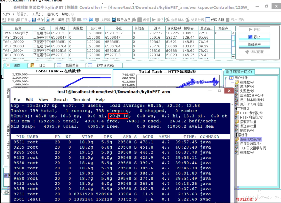Click the chart icon beside 失败数/秒
This screenshot has width=281, height=203.
point(237,91)
